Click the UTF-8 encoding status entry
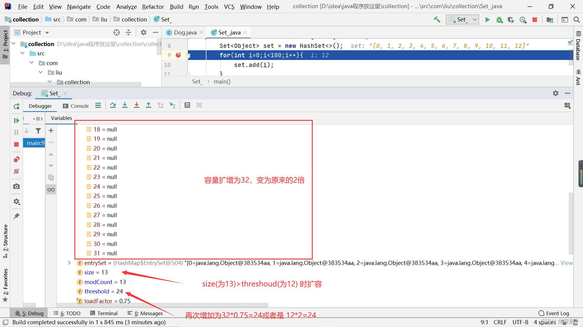Screen dimensions: 583x327 click(520, 322)
